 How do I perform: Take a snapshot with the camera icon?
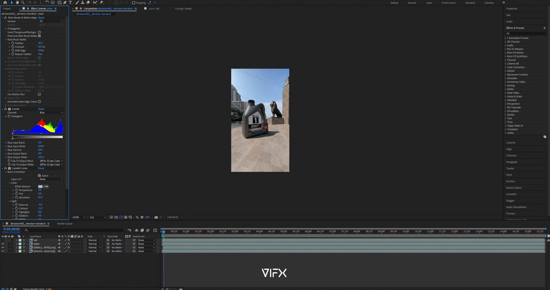pos(156,217)
